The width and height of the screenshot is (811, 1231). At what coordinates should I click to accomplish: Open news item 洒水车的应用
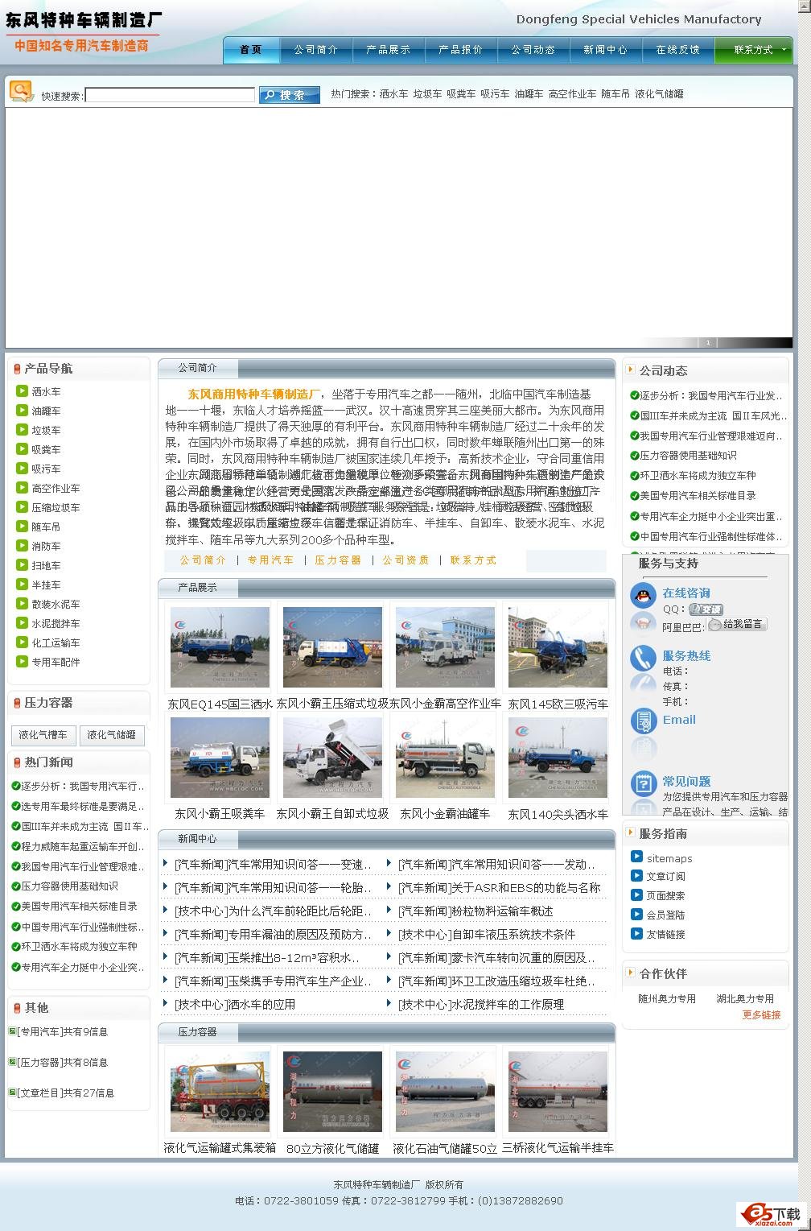pos(235,1004)
